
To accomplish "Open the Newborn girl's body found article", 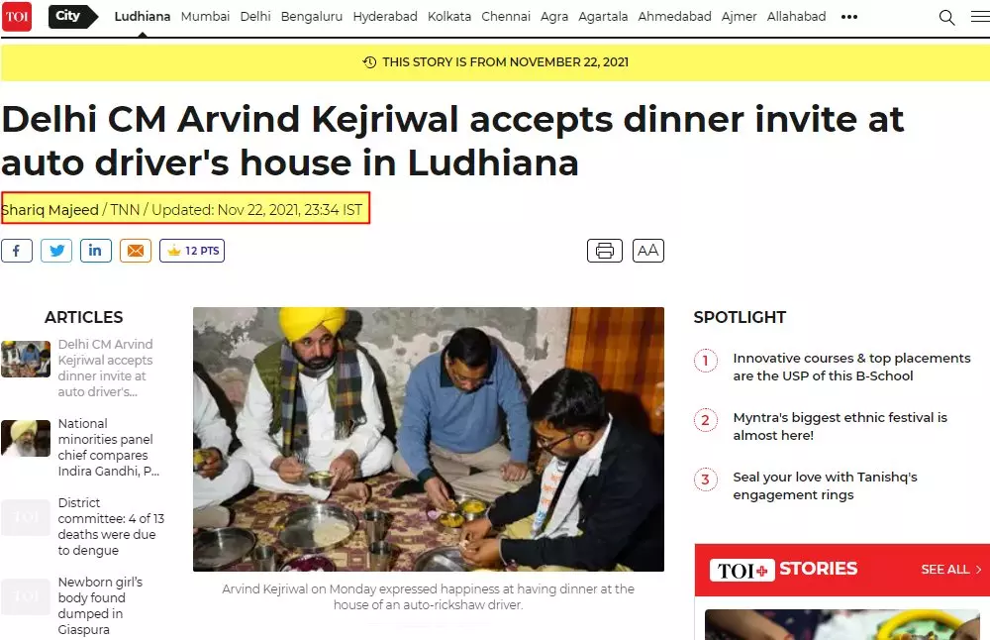I will click(100, 605).
